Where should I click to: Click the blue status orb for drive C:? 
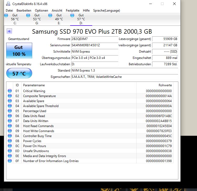6,15
